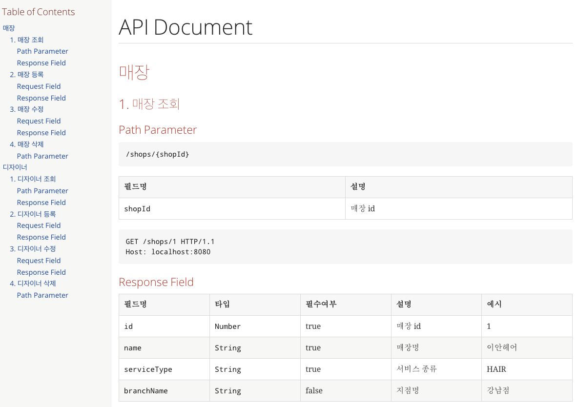Click 필드명 header in the Path Parameter table
Image resolution: width=578 pixels, height=407 pixels.
(232, 187)
